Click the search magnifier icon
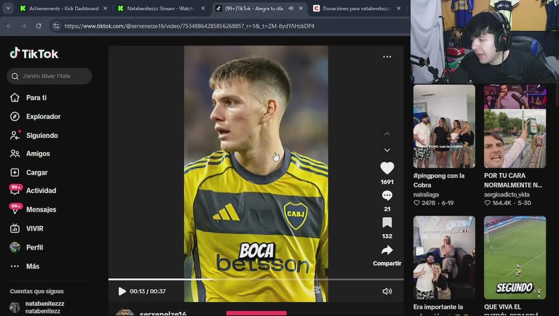 pyautogui.click(x=15, y=76)
